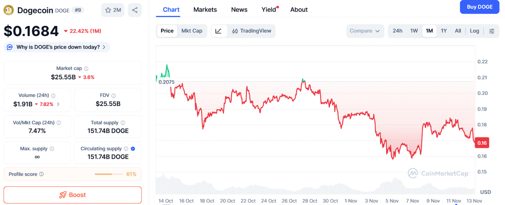Open the Compare dropdown

pos(365,31)
